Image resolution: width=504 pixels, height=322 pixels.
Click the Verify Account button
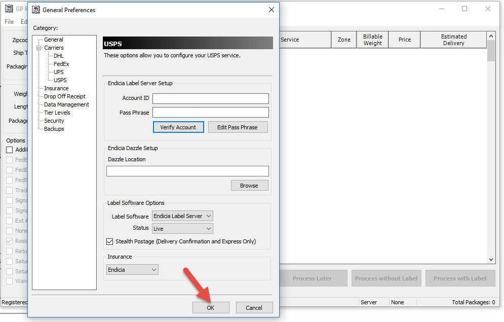(178, 127)
